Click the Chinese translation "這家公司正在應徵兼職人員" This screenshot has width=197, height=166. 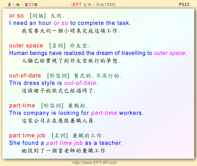(58, 120)
